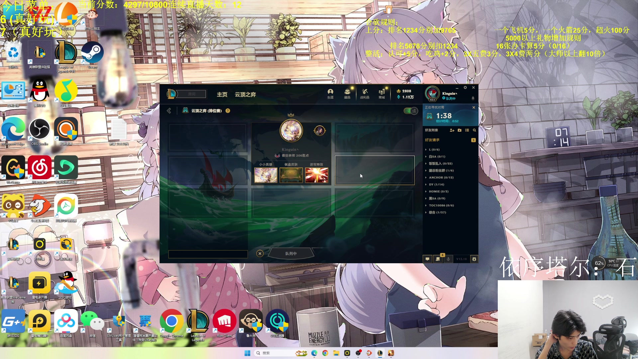Open the Loot (战利品) icon
Image resolution: width=638 pixels, height=359 pixels.
365,93
